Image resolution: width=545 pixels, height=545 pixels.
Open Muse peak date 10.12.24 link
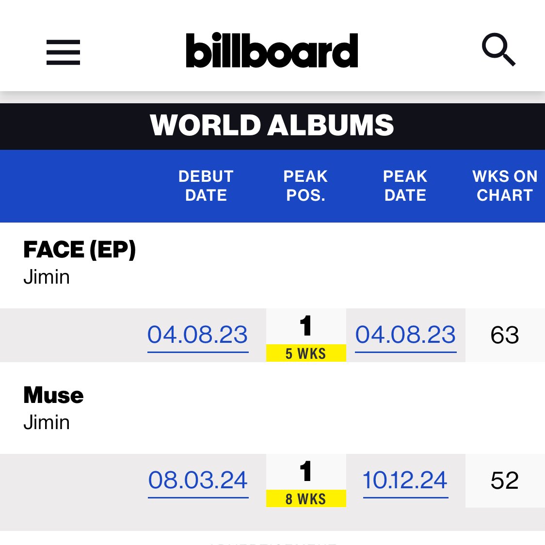(406, 481)
